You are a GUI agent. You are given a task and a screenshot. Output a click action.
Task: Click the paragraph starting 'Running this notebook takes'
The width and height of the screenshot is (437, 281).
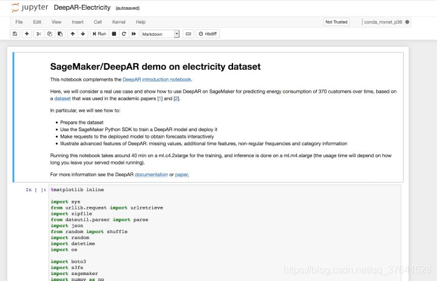coord(221,159)
